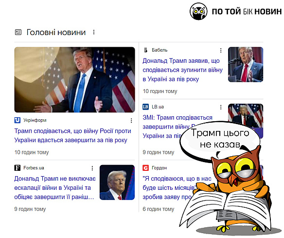Image resolution: width=284 pixels, height=238 pixels.
Task: Open the Бабель headline about Дональд Трамп
Action: pyautogui.click(x=182, y=70)
